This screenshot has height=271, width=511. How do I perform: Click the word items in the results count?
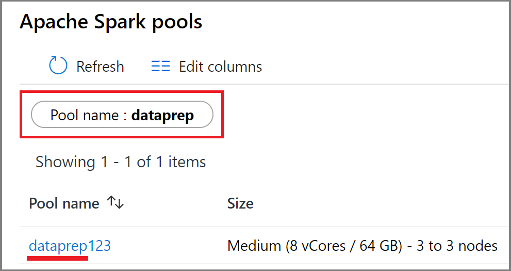point(187,162)
